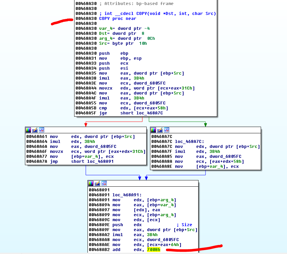
Task: Click edit/pencil icon on loc_468A7C block
Action: 160,130
